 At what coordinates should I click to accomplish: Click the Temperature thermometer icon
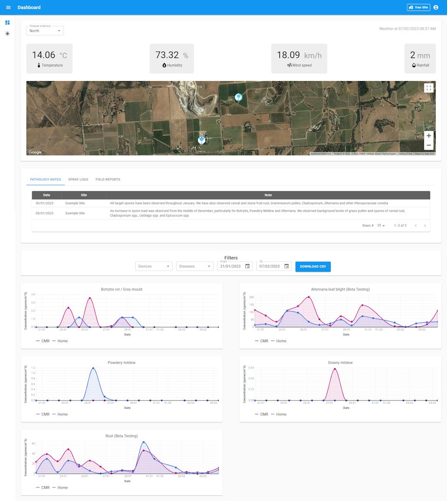39,65
